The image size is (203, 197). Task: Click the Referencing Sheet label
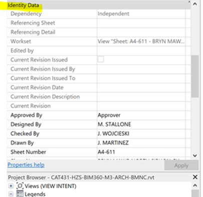(x=33, y=23)
